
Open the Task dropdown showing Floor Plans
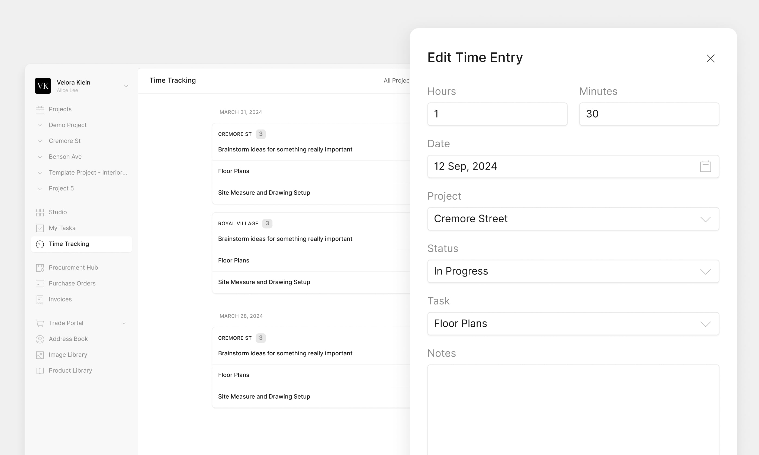tap(573, 324)
